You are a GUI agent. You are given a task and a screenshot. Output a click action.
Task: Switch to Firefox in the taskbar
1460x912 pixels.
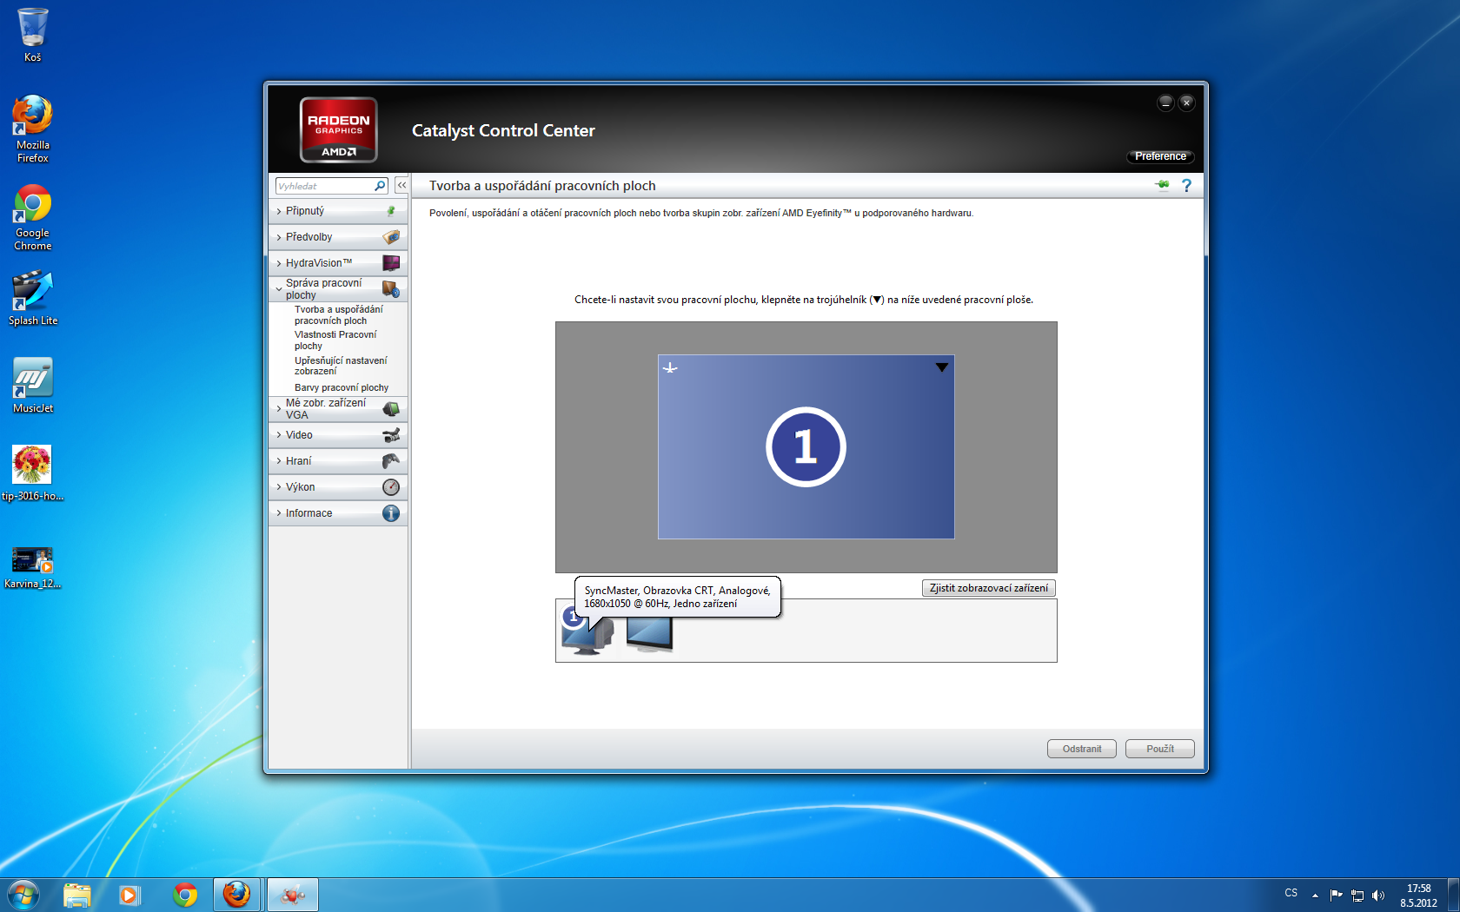(x=236, y=895)
